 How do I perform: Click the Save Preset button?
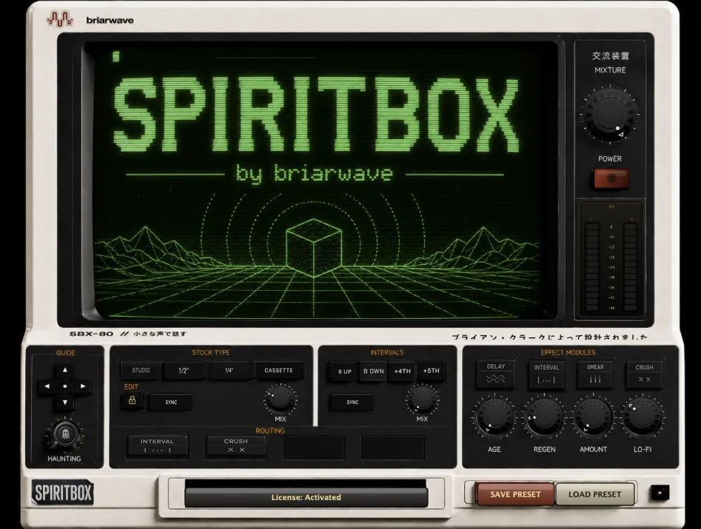[515, 494]
